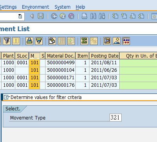Select the S column header
The height and width of the screenshot is (142, 157).
tap(43, 56)
